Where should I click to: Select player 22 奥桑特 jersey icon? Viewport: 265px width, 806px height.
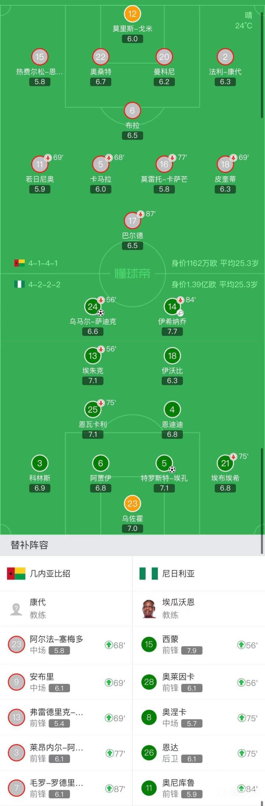click(100, 57)
